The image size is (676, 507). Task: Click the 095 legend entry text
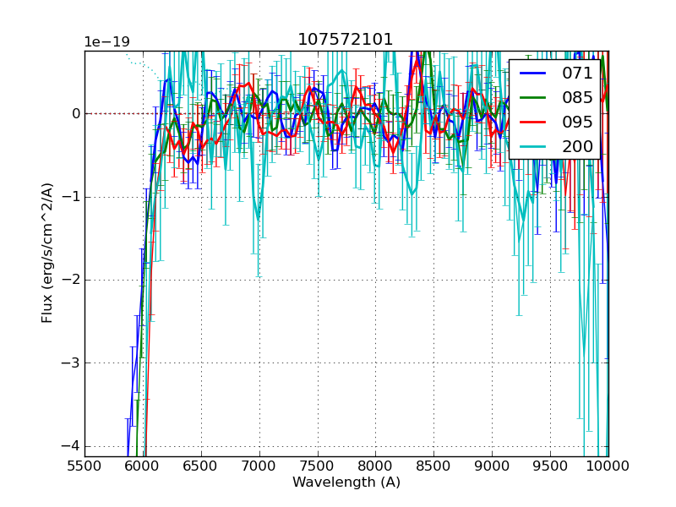(577, 123)
